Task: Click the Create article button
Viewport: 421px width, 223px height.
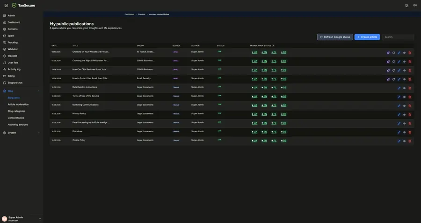Action: point(367,37)
